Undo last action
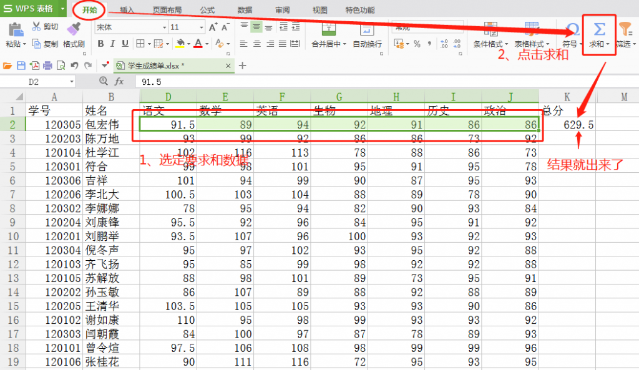639x370 pixels. [x=74, y=66]
